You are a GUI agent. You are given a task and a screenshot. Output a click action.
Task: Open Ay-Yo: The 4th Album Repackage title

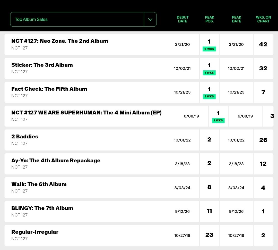pyautogui.click(x=56, y=161)
